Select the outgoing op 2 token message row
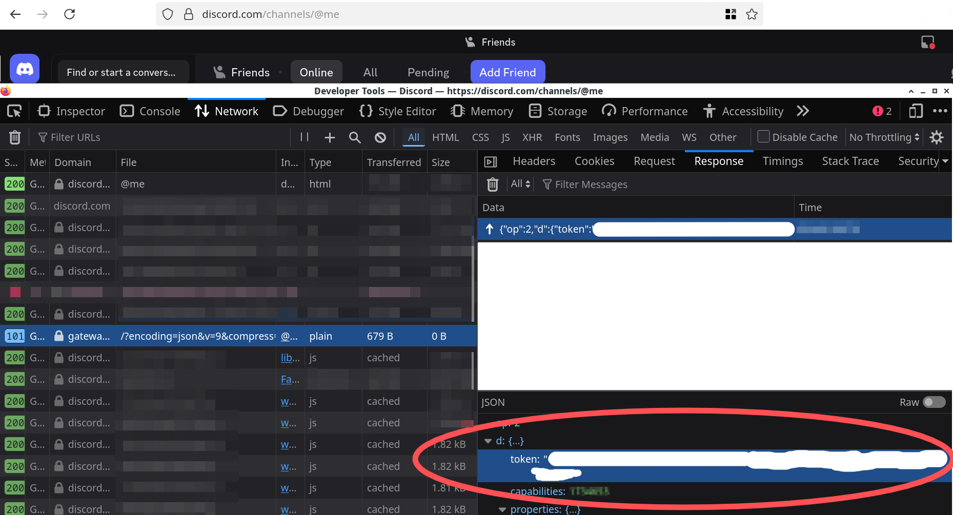The width and height of the screenshot is (953, 515). 715,229
